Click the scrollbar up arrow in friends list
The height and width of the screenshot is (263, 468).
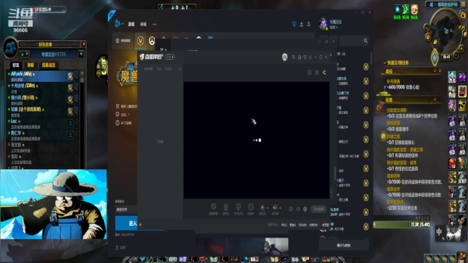82,73
